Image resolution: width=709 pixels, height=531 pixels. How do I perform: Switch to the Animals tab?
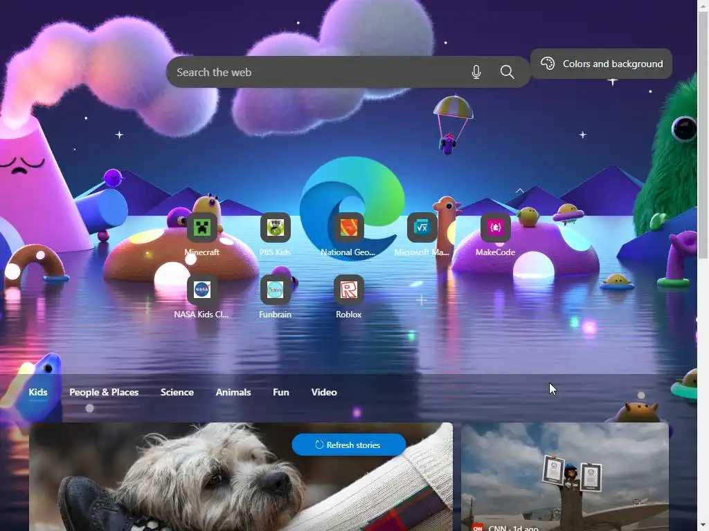point(233,392)
